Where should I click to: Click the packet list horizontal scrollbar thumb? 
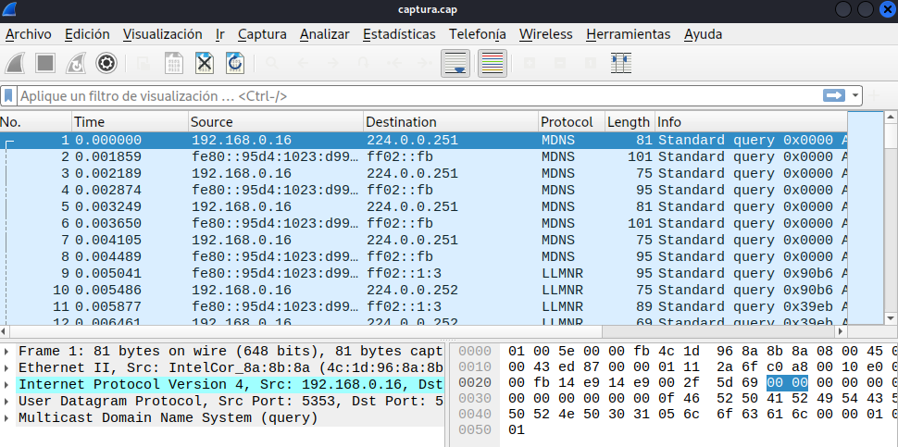[x=306, y=331]
